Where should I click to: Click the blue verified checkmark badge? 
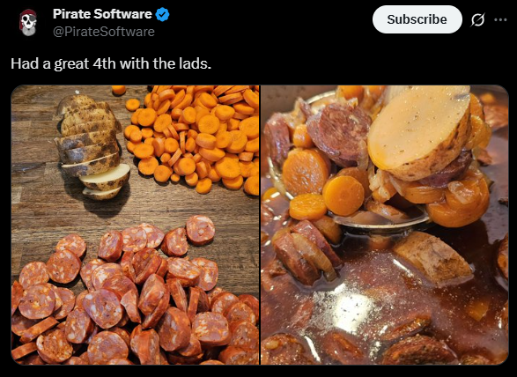[163, 14]
